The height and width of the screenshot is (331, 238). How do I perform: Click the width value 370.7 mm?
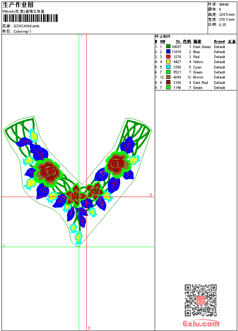(x=226, y=20)
